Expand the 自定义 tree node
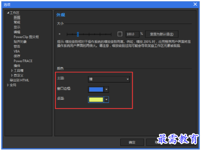The height and width of the screenshot is (150, 201). pyautogui.click(x=12, y=75)
